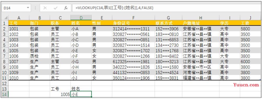Select the name cell 小E in row 6
Image resolution: width=262 pixels, height=99 pixels.
81,51
